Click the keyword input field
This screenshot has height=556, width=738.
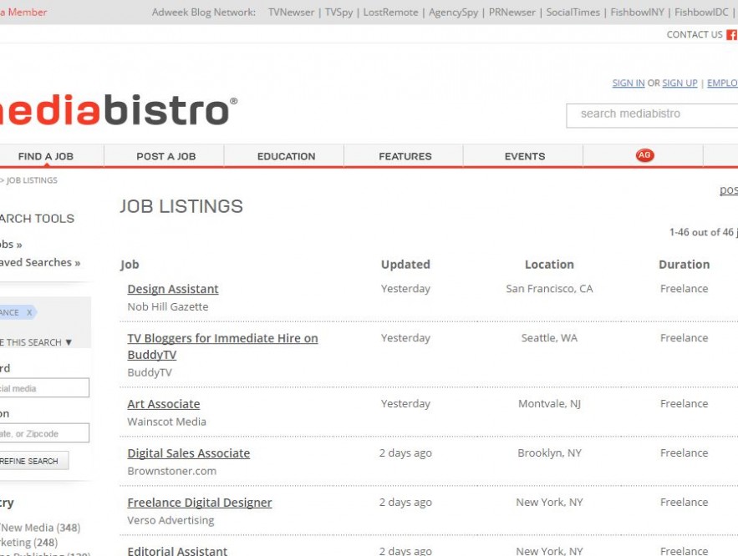pos(44,387)
